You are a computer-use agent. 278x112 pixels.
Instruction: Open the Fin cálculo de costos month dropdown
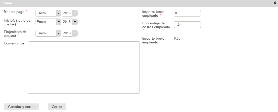[x=48, y=33]
